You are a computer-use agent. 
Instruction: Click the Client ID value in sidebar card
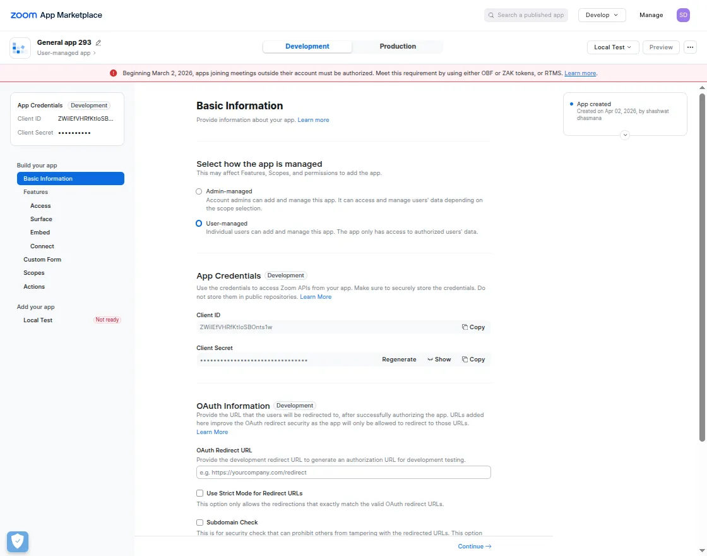86,119
